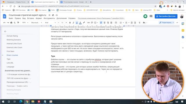
Task: Go to Google Docs home icon
Action: click(x=5, y=16)
